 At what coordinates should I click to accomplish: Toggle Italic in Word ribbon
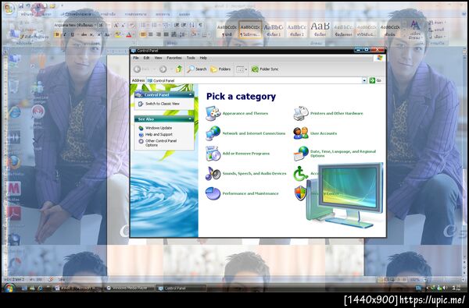click(x=64, y=35)
